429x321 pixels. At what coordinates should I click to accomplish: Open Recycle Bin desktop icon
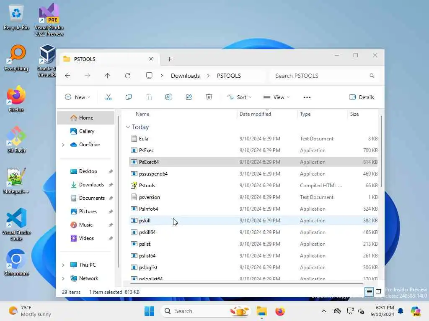click(16, 18)
